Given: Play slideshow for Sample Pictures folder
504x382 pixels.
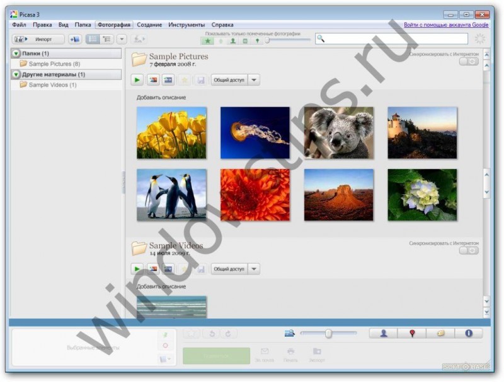Looking at the screenshot, I should [x=137, y=80].
